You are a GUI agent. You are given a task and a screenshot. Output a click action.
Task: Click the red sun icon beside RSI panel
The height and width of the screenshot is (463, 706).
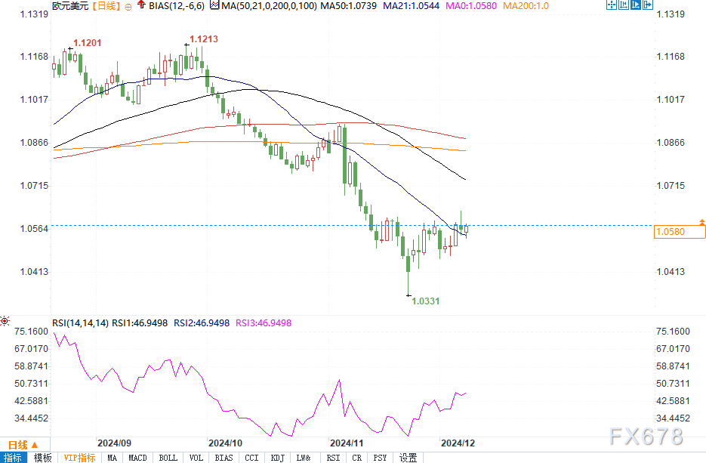tap(5, 321)
